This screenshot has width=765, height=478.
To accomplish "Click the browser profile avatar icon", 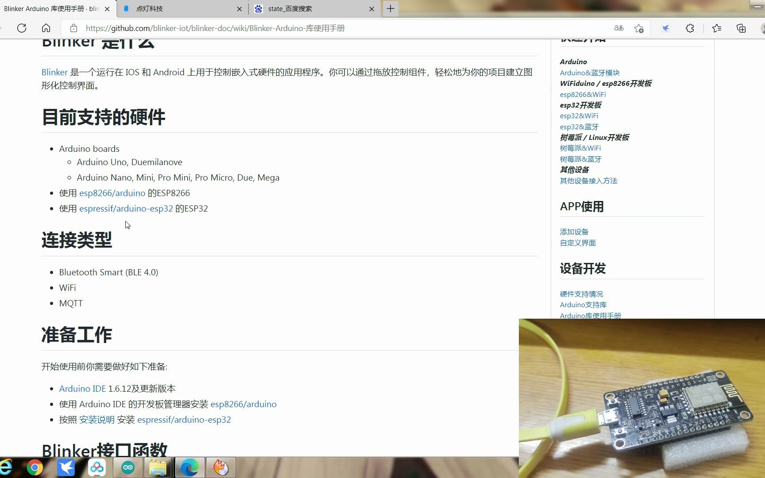I will click(x=762, y=28).
